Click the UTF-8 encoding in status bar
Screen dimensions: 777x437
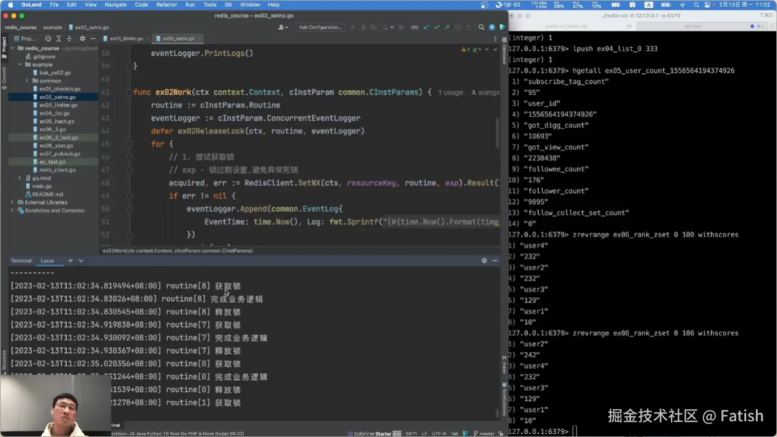click(x=438, y=433)
